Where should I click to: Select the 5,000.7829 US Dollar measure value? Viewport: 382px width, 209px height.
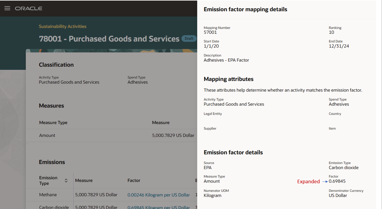tap(173, 135)
